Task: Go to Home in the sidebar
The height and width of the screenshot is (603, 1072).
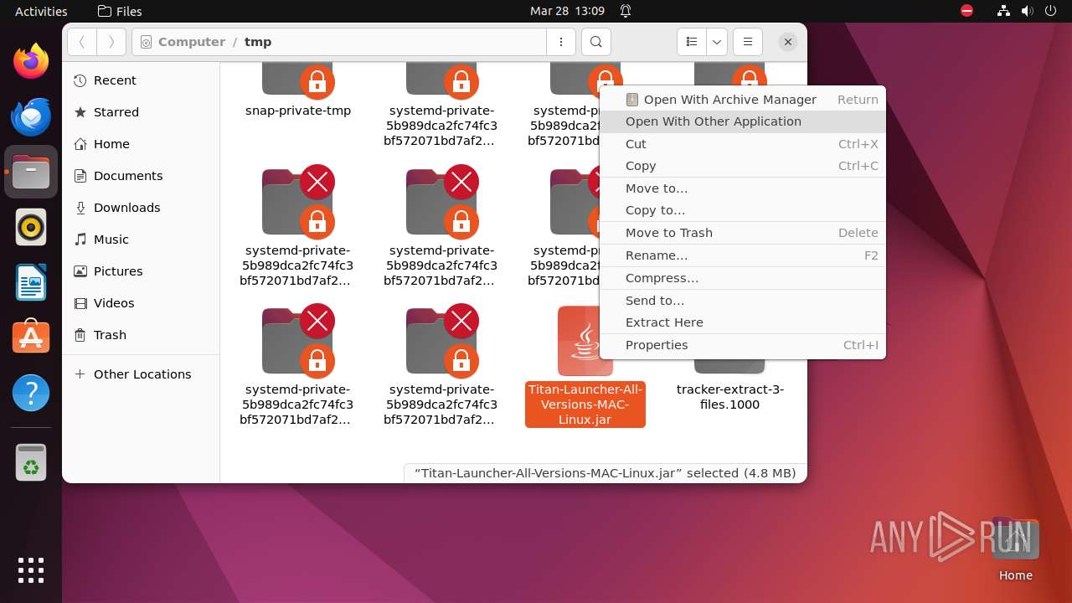Action: [x=141, y=144]
